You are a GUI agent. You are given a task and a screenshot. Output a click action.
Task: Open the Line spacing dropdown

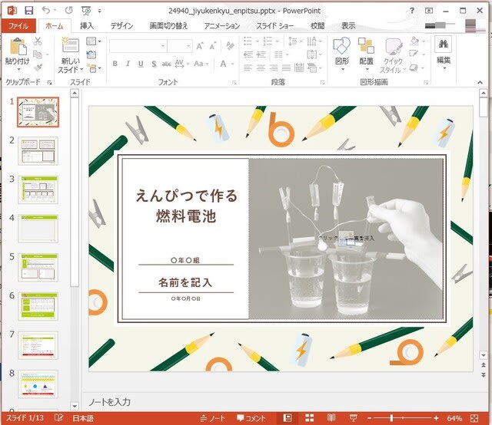(294, 41)
